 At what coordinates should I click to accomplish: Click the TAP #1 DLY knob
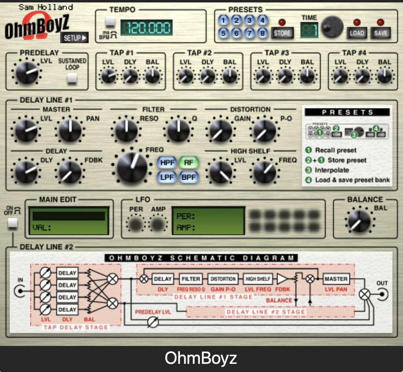point(131,76)
